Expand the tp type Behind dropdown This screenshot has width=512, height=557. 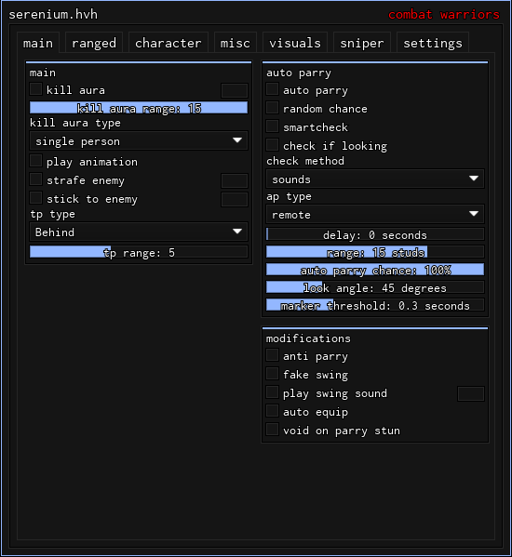point(139,232)
